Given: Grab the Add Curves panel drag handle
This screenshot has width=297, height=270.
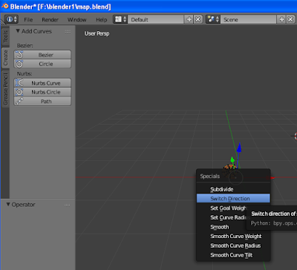Looking at the screenshot, I should tap(68, 32).
